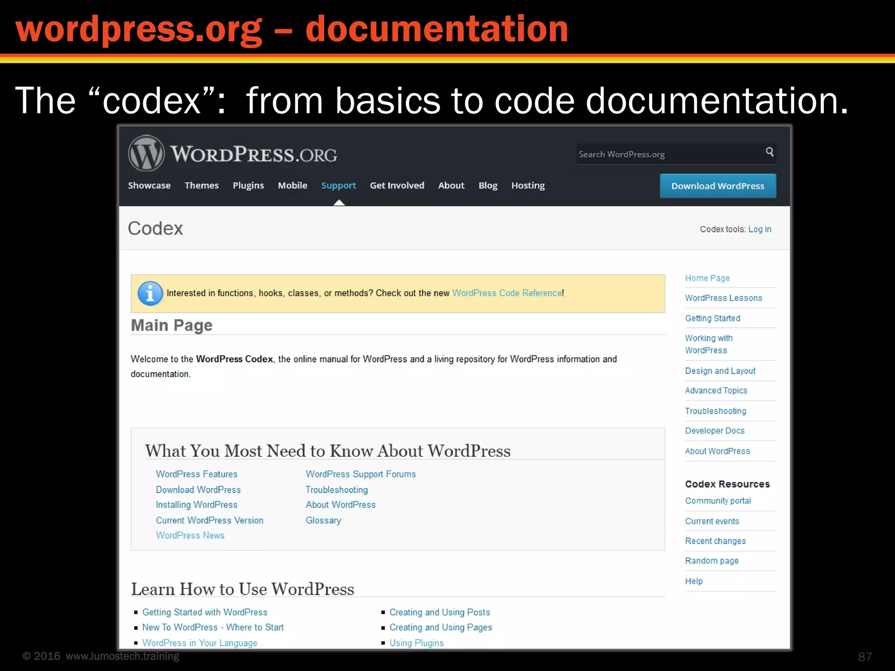Open Troubleshooting in the right sidebar

pos(716,411)
